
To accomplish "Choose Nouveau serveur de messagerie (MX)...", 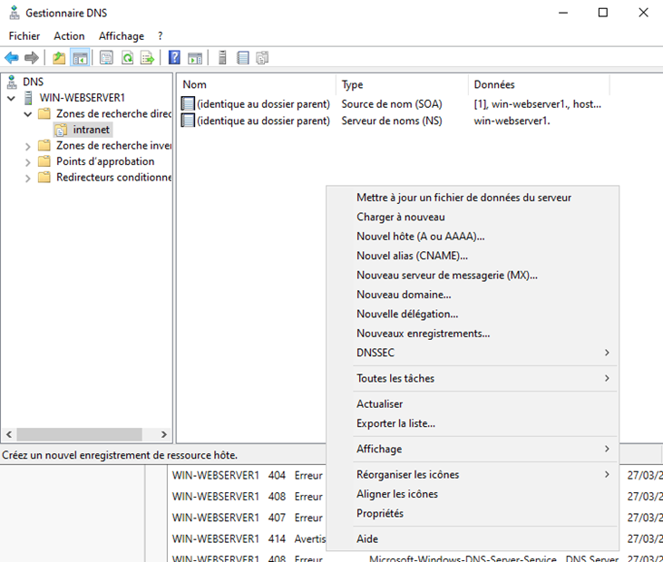I will click(x=473, y=275).
